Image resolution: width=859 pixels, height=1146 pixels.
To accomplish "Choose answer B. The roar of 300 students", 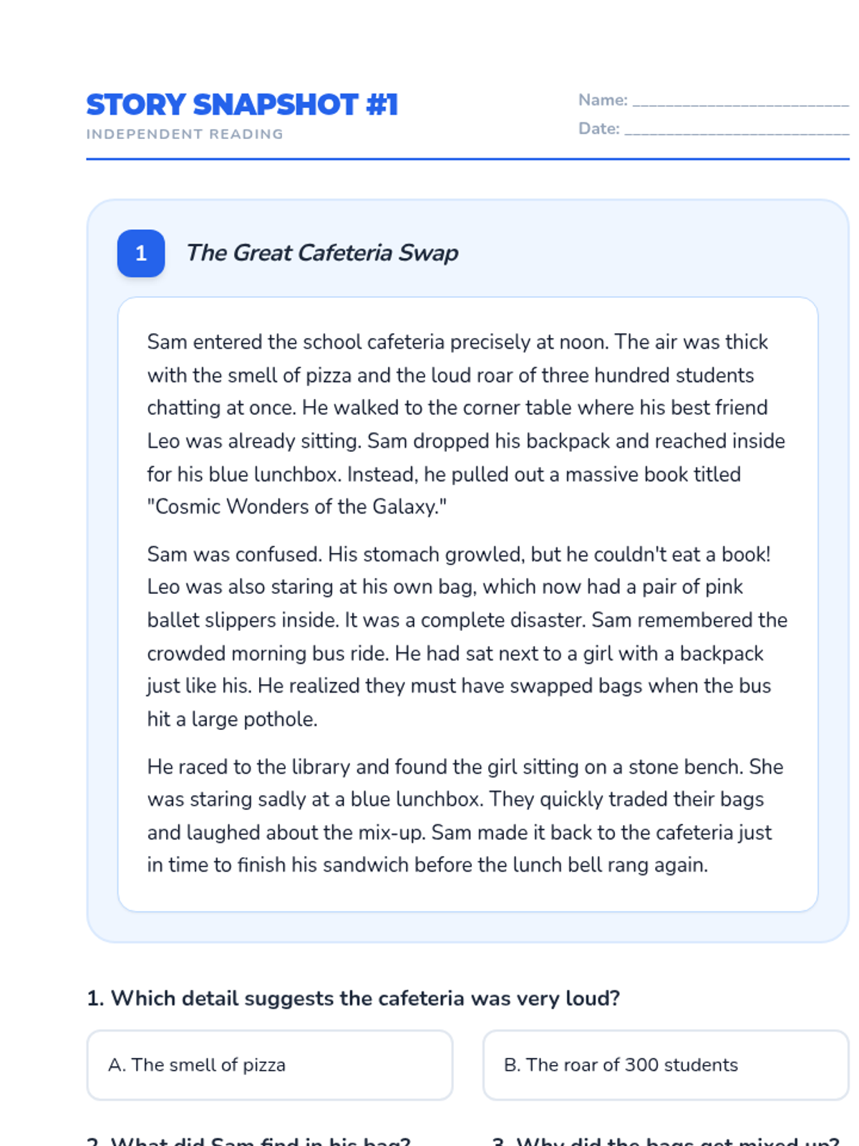I will [666, 1065].
